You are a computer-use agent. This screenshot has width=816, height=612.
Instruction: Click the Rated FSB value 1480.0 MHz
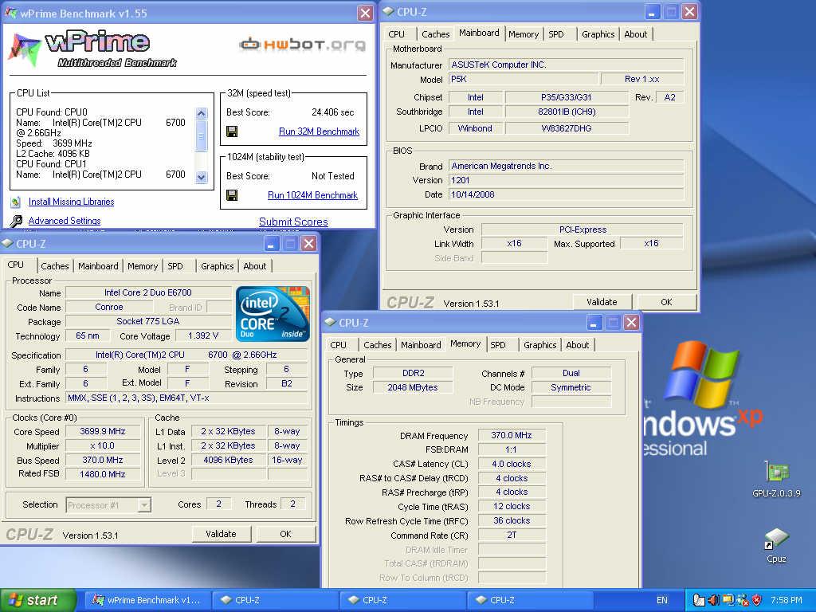(x=103, y=474)
